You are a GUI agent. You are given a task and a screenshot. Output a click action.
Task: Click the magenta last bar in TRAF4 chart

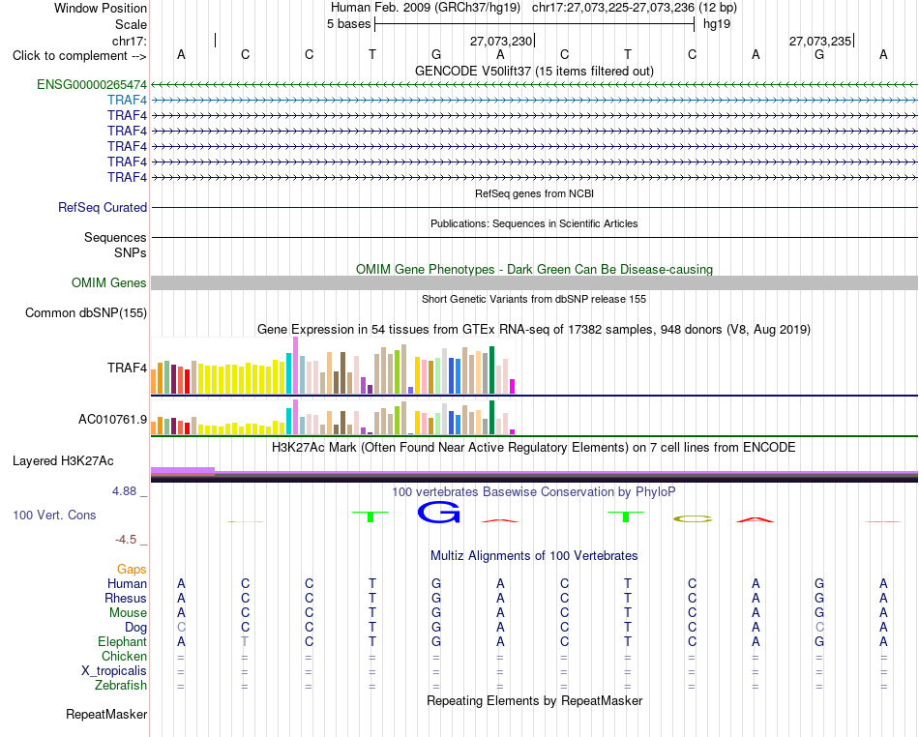click(513, 387)
